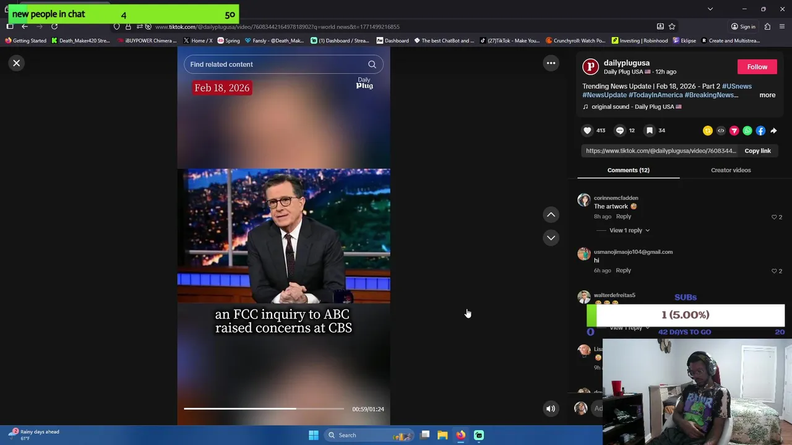The height and width of the screenshot is (445, 792).
Task: Follow the dailyplugusa account
Action: tap(757, 67)
